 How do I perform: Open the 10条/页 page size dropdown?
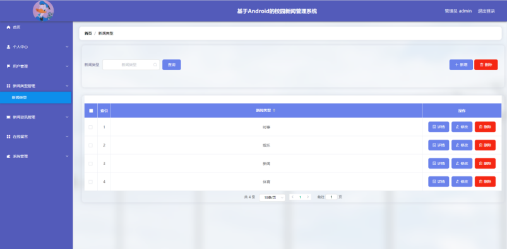click(x=272, y=198)
